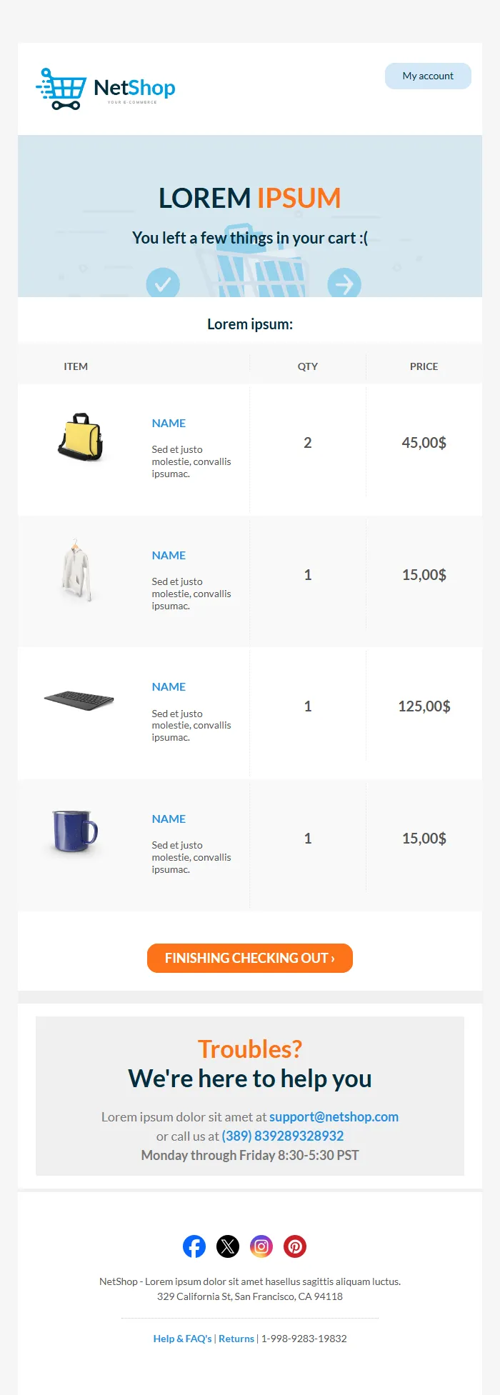
Task: Click the checkmark circle in the banner
Action: [163, 284]
